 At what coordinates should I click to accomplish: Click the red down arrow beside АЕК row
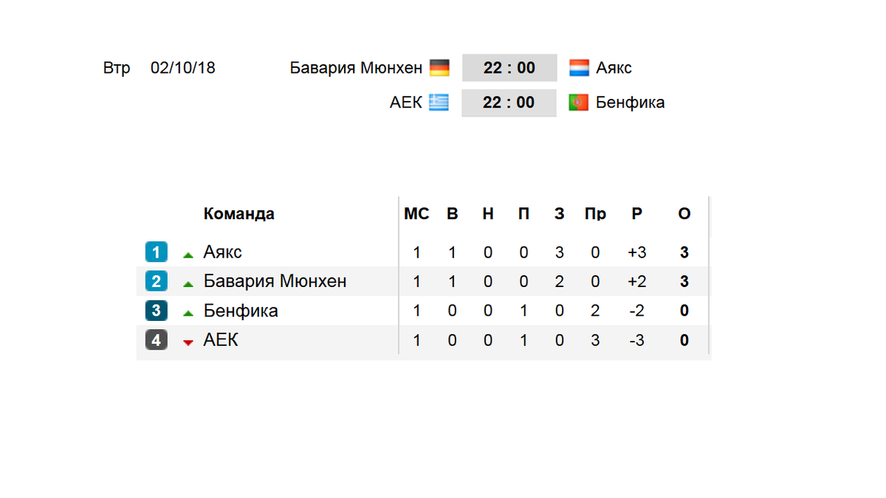[x=188, y=342]
